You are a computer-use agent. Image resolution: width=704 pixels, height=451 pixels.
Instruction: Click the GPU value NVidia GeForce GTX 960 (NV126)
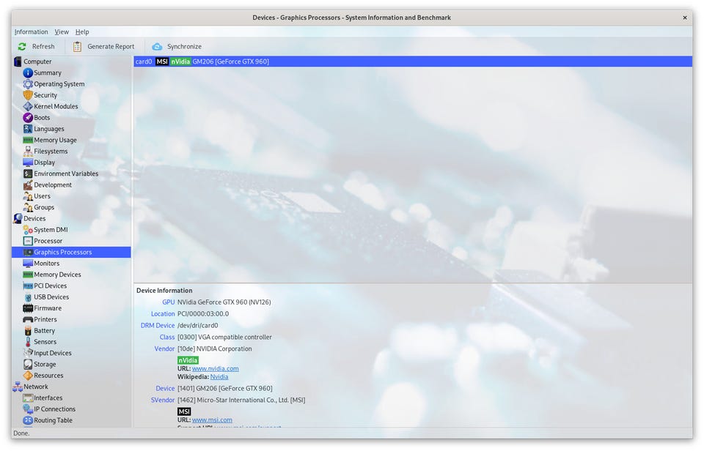point(224,302)
